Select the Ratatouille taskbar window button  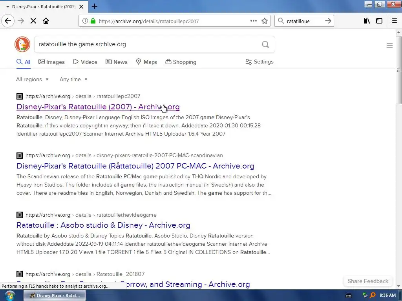(55, 296)
